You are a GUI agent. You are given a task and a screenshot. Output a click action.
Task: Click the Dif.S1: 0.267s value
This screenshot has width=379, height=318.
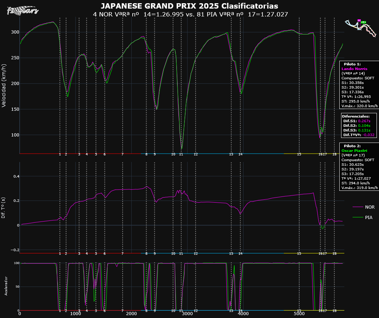[x=357, y=121]
